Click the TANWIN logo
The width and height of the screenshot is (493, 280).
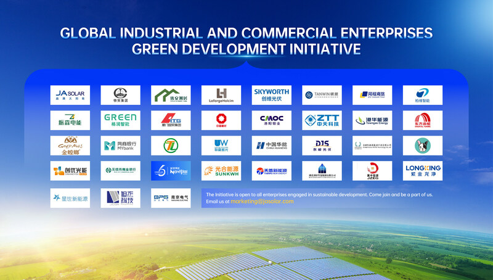322,95
